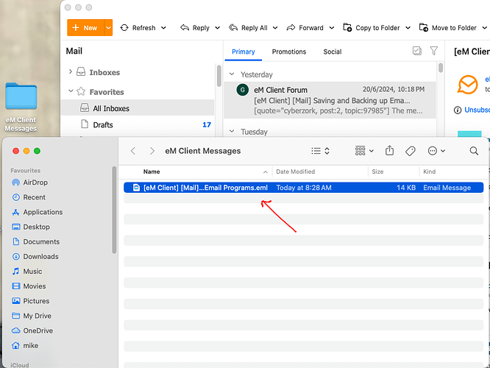Screen dimensions: 490x368
Task: Open My Drive in Finder sidebar
Action: tap(31, 316)
